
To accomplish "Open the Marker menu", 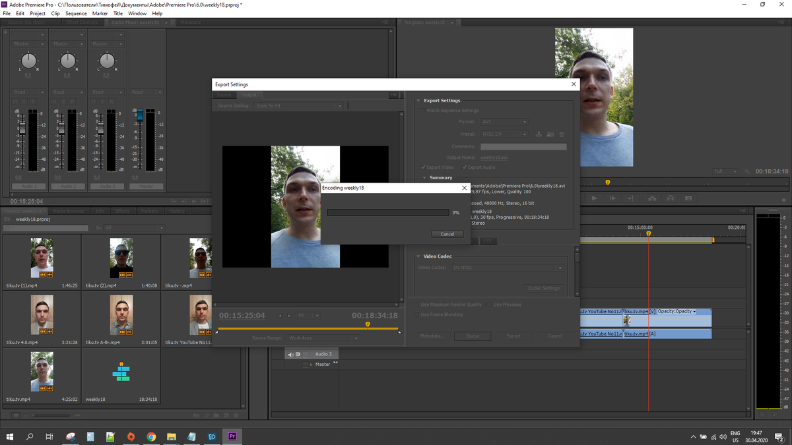I will point(100,13).
